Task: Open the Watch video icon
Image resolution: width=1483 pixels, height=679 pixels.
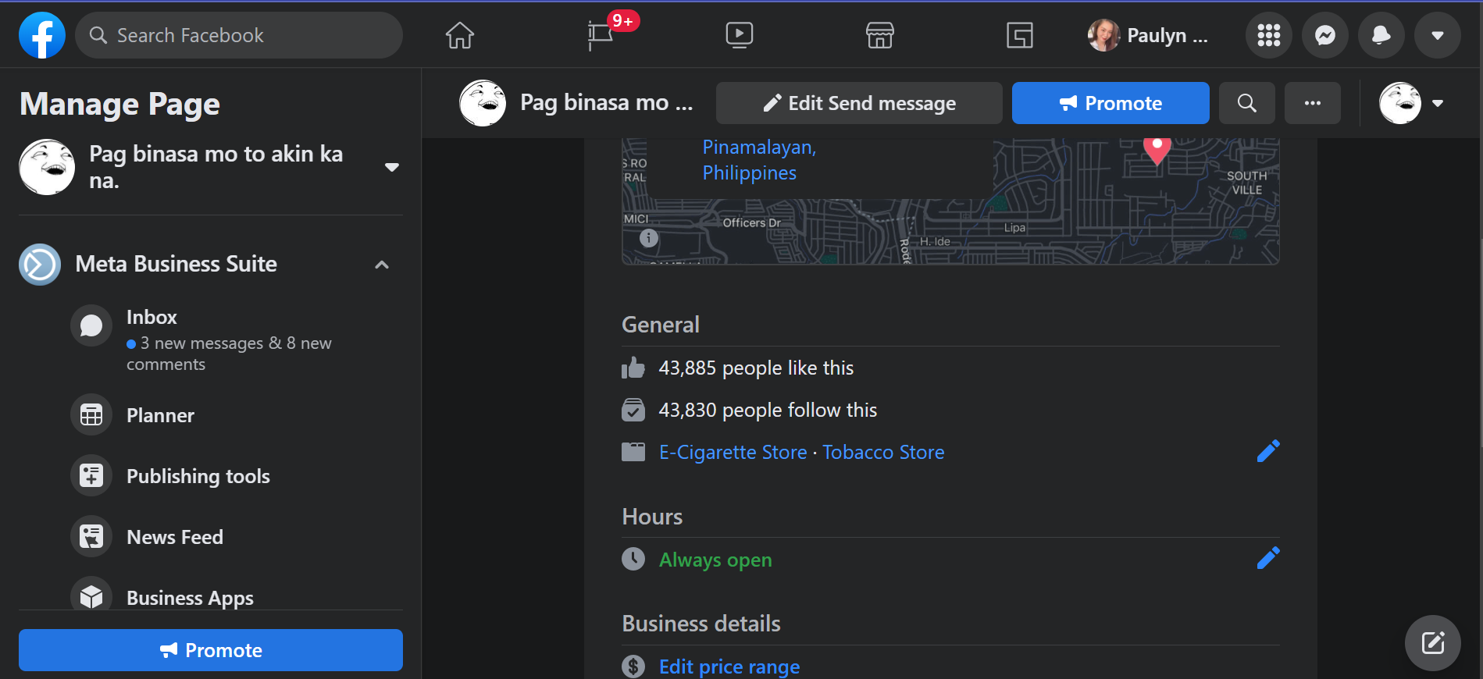Action: tap(739, 35)
